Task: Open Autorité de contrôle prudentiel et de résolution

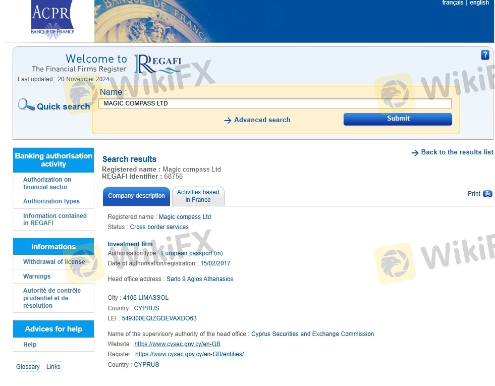Action: click(x=52, y=298)
